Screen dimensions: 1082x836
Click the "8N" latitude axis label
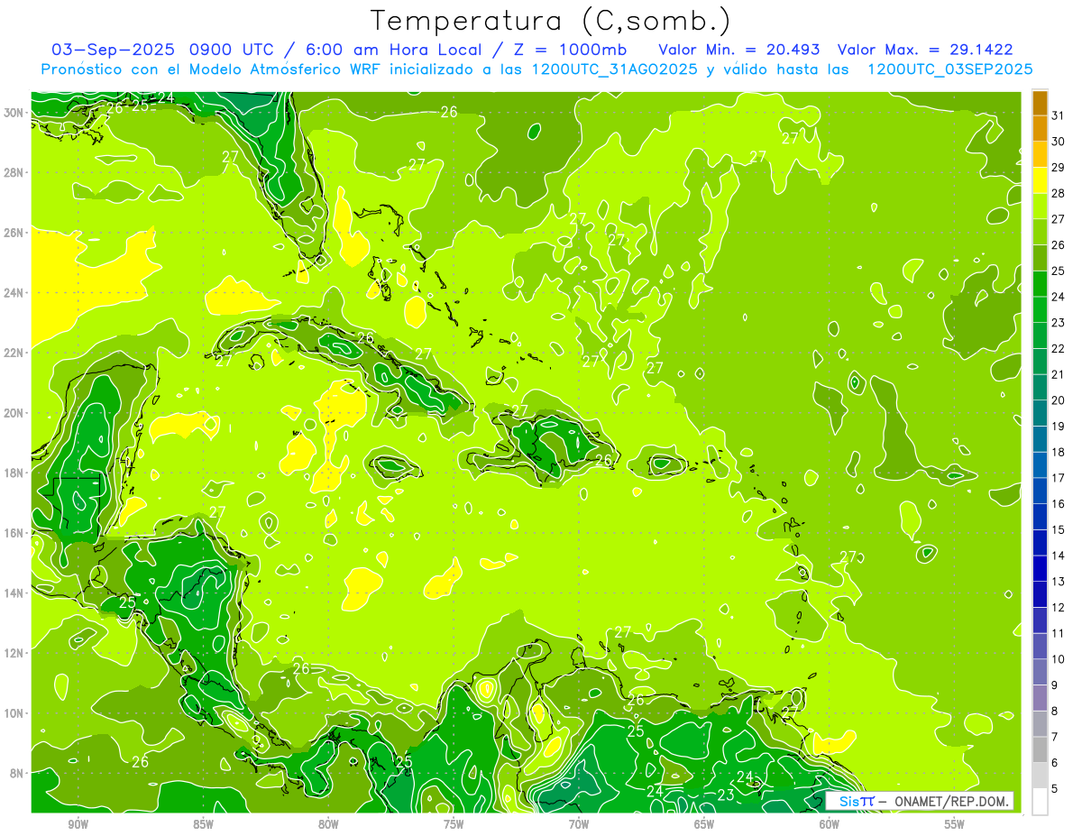pyautogui.click(x=18, y=773)
